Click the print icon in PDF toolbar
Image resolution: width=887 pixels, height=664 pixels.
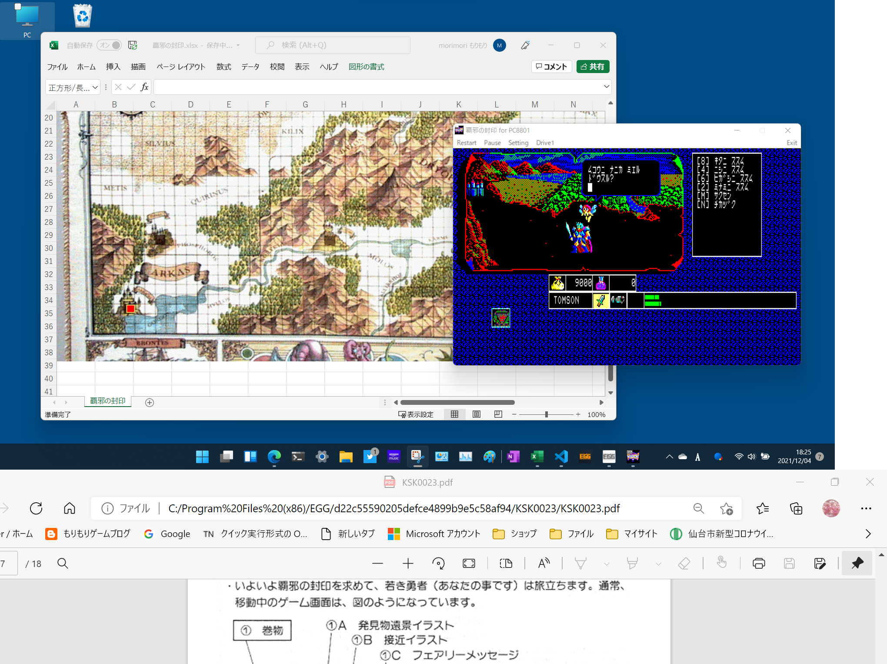pos(759,564)
